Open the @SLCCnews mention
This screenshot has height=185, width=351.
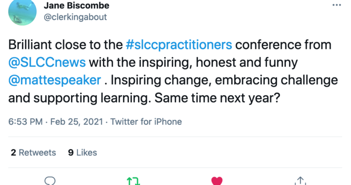tap(47, 62)
